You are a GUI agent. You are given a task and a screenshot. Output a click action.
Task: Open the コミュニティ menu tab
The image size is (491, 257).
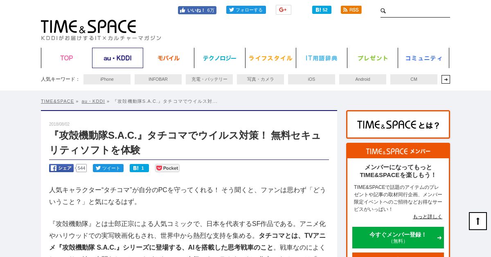pyautogui.click(x=423, y=58)
